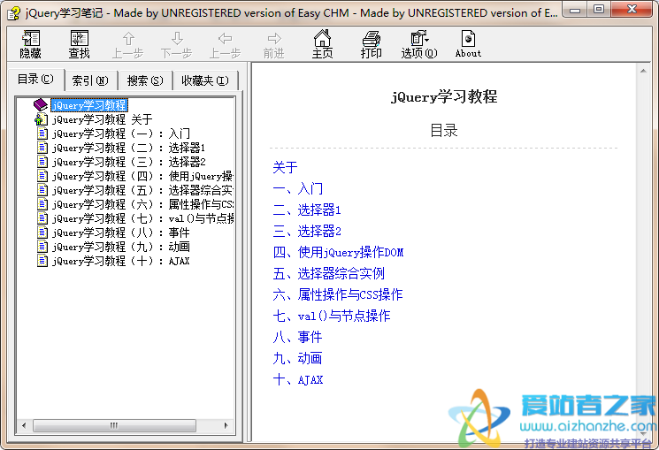Open the 二、选择器1 link
Screen dimensions: 659x450
tap(307, 210)
